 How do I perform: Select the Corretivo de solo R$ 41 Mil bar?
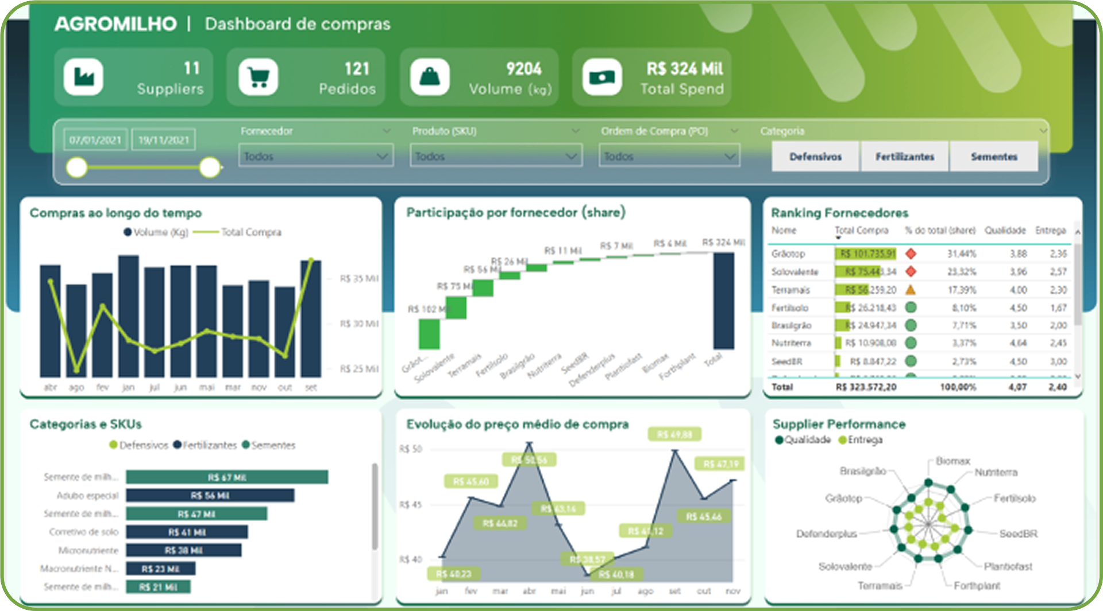[187, 532]
